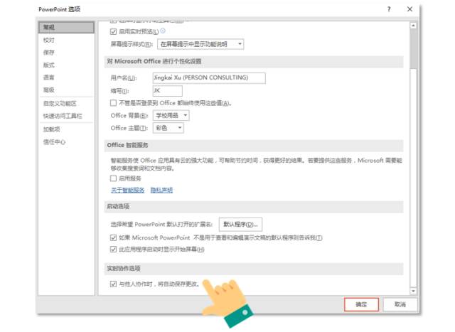Enable the 启用服务 checkbox
This screenshot has height=332, width=455.
point(113,178)
